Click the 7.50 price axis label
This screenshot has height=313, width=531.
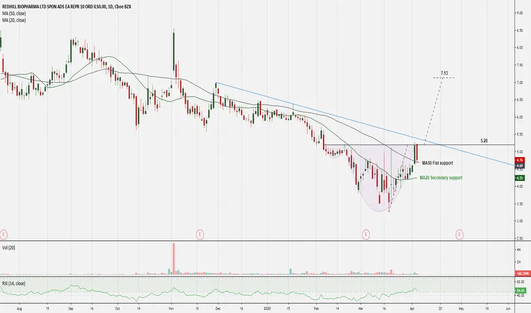click(519, 65)
